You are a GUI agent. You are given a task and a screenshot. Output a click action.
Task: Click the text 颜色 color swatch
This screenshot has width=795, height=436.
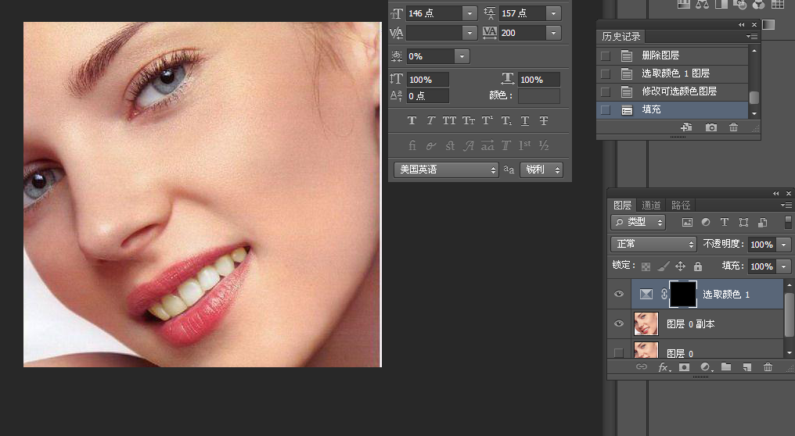[538, 96]
